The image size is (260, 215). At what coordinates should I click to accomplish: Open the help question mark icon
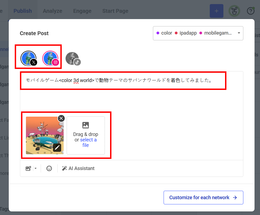[250, 11]
